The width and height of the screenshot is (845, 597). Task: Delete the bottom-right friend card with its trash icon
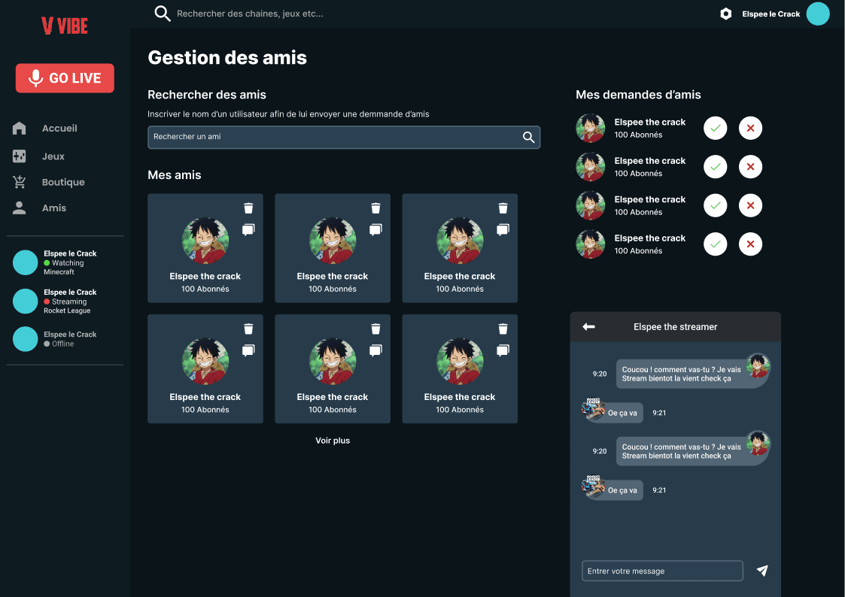click(x=503, y=329)
